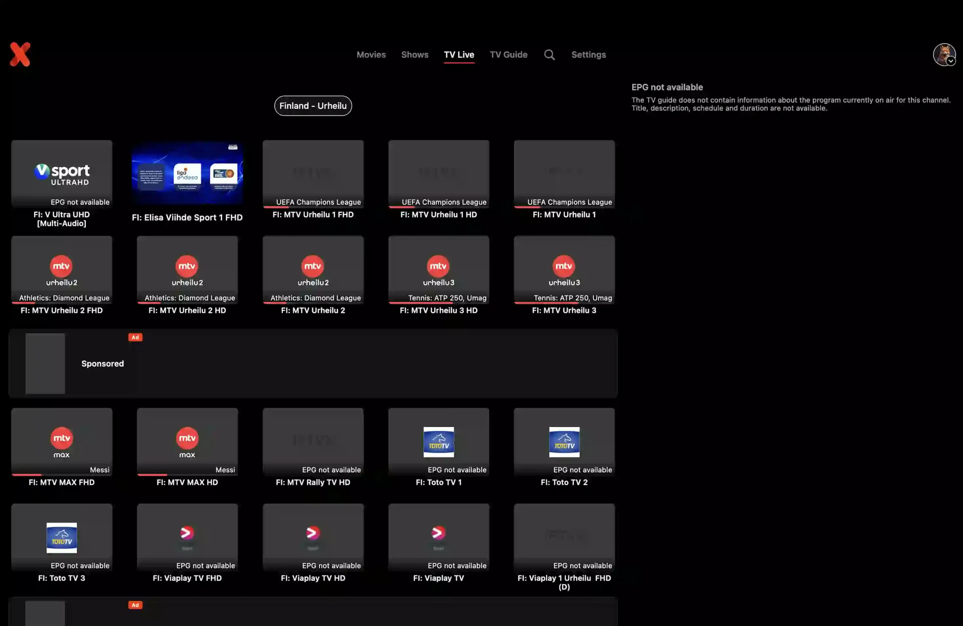963x626 pixels.
Task: Switch to the Movies tab
Action: click(371, 55)
